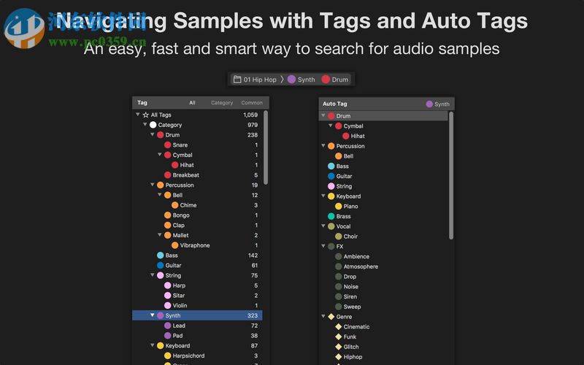Viewport: 584px width, 365px height.
Task: Collapse the Mallet node
Action: [x=160, y=235]
